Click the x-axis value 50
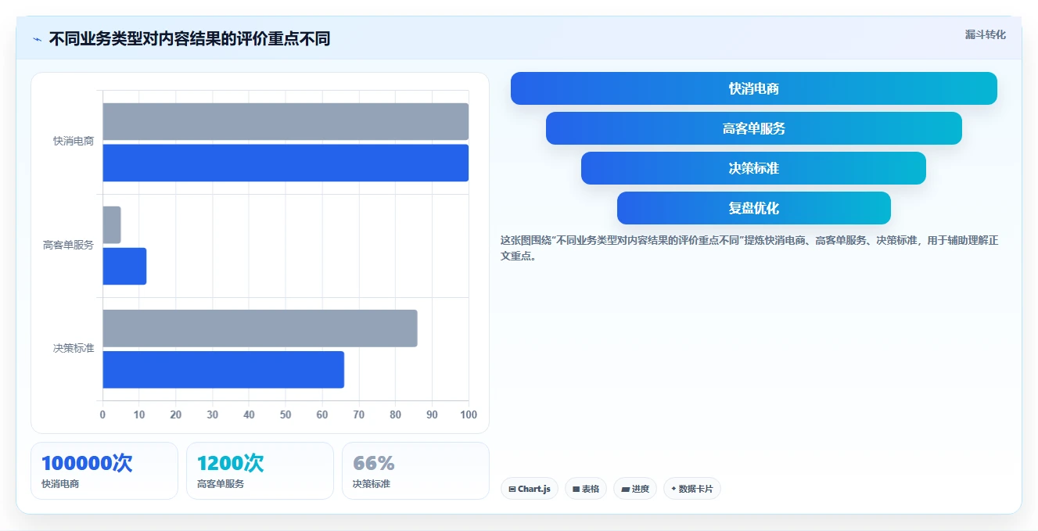This screenshot has height=531, width=1038. (x=286, y=414)
